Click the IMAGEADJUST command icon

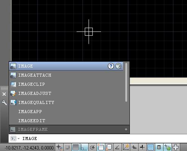point(13,93)
